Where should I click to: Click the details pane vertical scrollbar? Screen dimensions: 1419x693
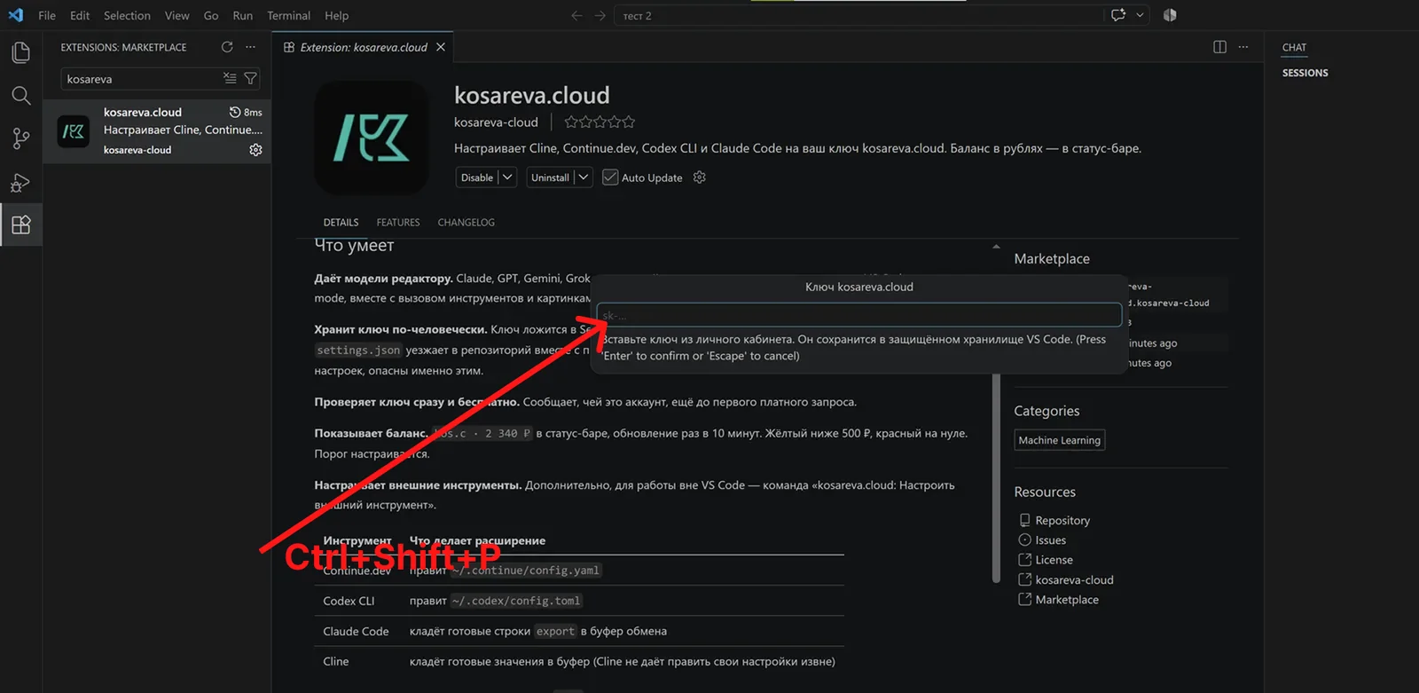(996, 479)
